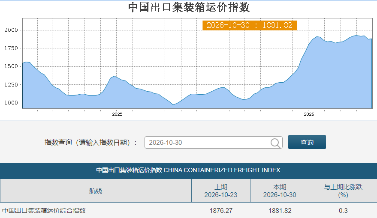Viewport: 377px width, 218px height.
Task: Click the 中国出口集装箱运价综合指数 row label
Action: coord(44,211)
